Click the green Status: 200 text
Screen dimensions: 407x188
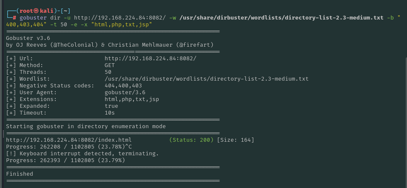pyautogui.click(x=191, y=140)
